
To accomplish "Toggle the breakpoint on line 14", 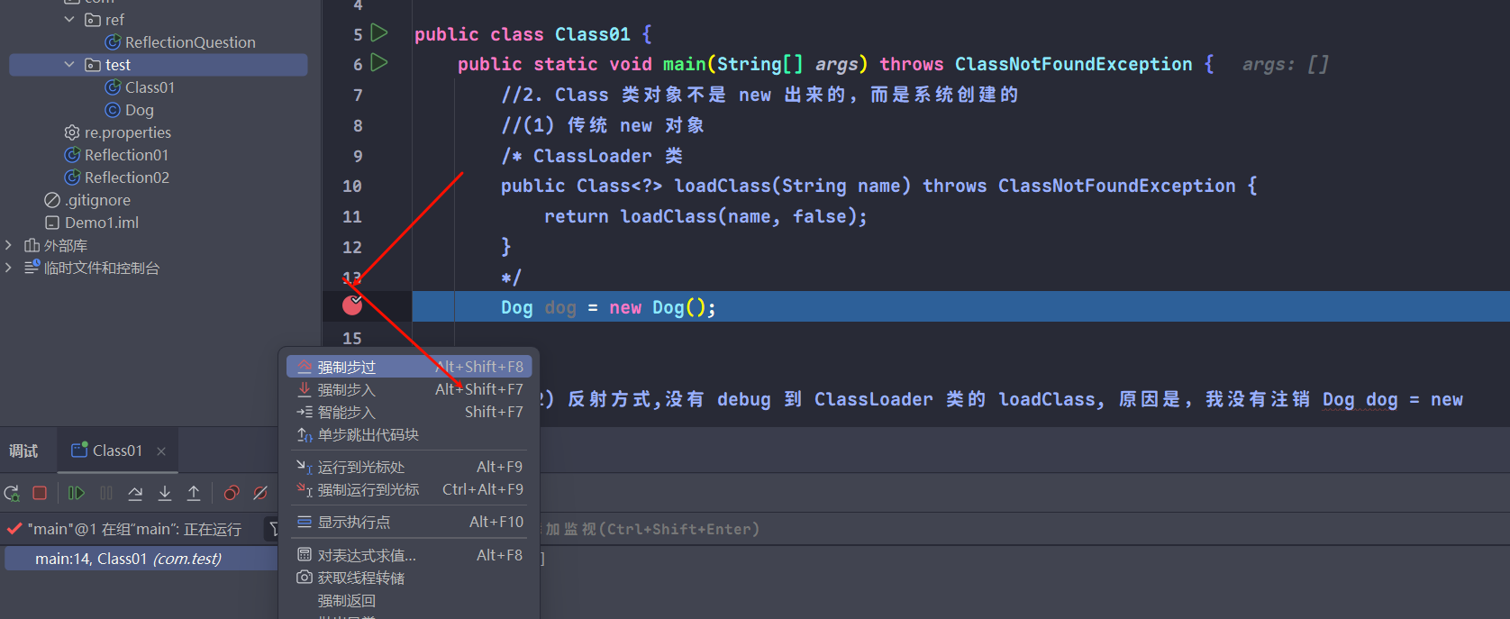I will 352,306.
